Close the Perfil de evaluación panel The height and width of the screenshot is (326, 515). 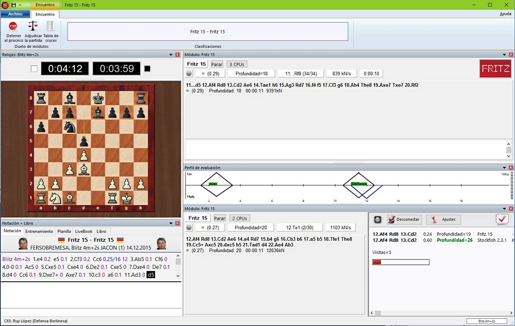click(x=511, y=167)
